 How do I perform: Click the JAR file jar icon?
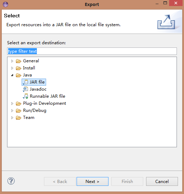click(26, 82)
